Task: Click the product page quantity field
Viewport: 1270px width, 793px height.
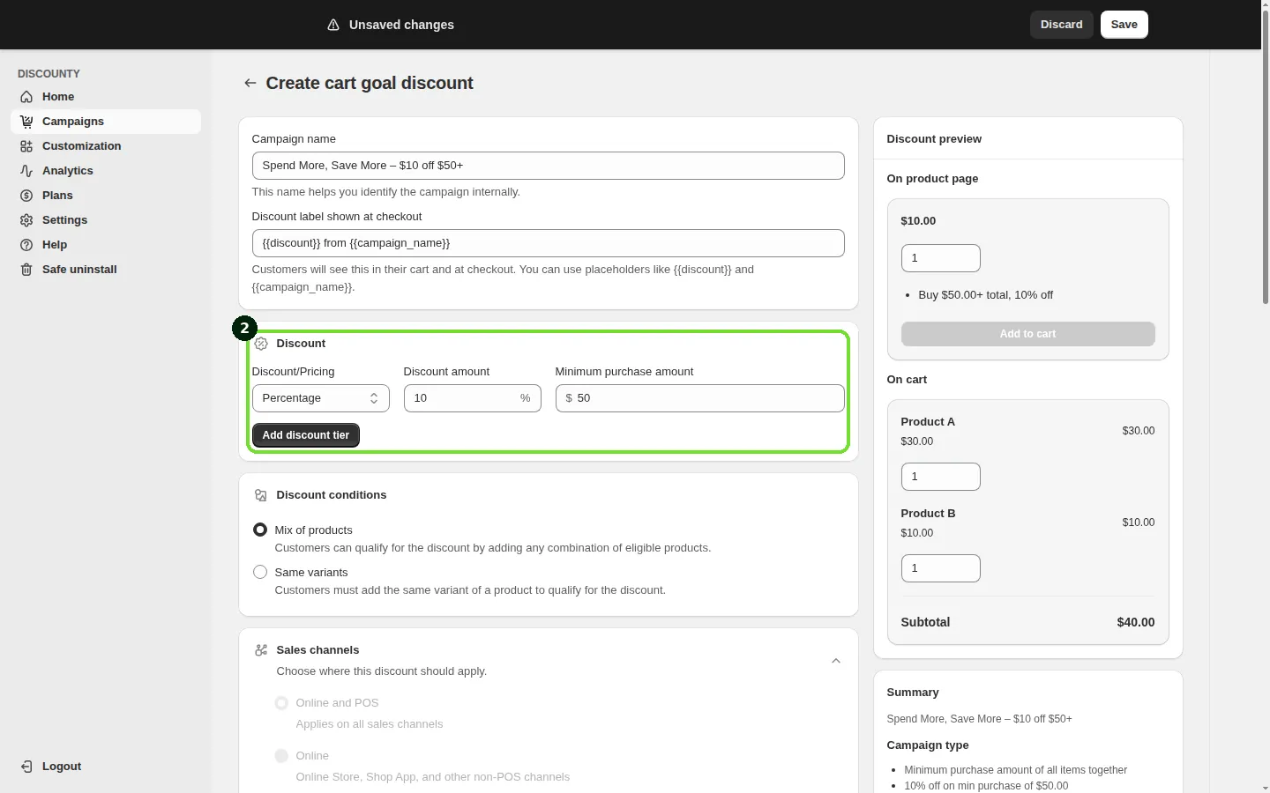Action: point(941,258)
